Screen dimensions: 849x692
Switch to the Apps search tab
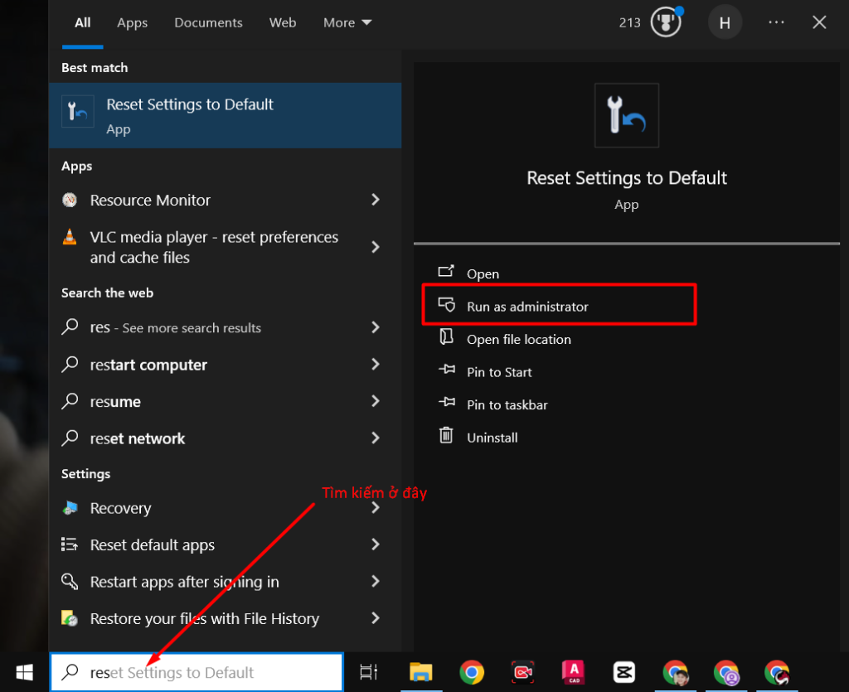(132, 23)
